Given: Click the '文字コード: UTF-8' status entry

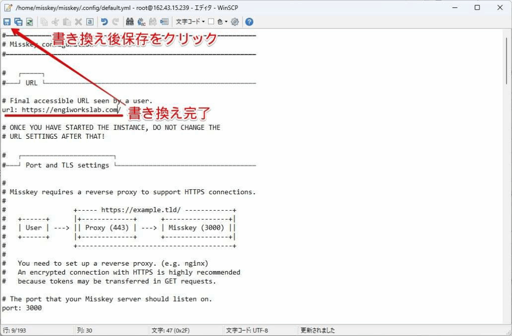Looking at the screenshot, I should pos(247,331).
